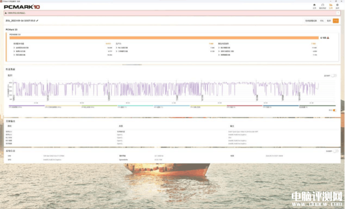This screenshot has width=345, height=209.
Task: Click the view results online button
Action: tap(311, 21)
